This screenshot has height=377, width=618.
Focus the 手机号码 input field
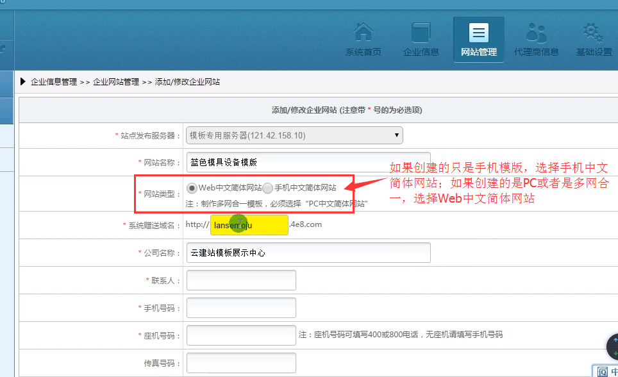(241, 308)
